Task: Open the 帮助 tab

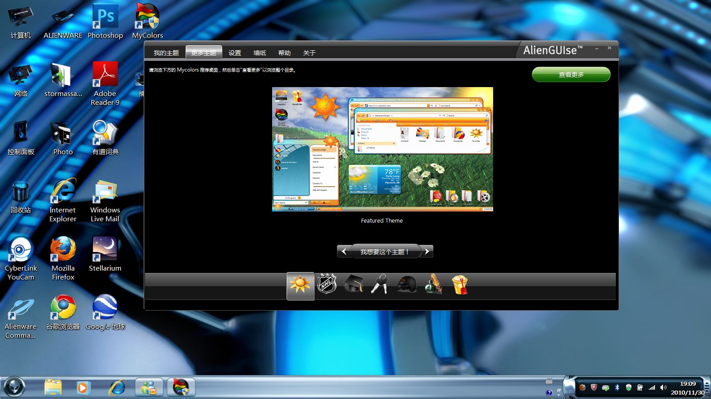Action: tap(285, 53)
